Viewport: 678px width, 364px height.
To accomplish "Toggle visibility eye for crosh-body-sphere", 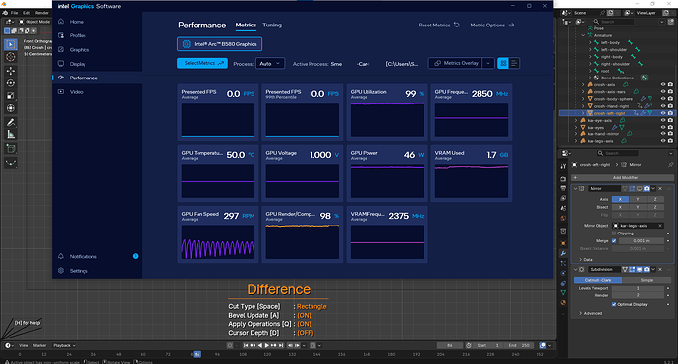I will 663,99.
